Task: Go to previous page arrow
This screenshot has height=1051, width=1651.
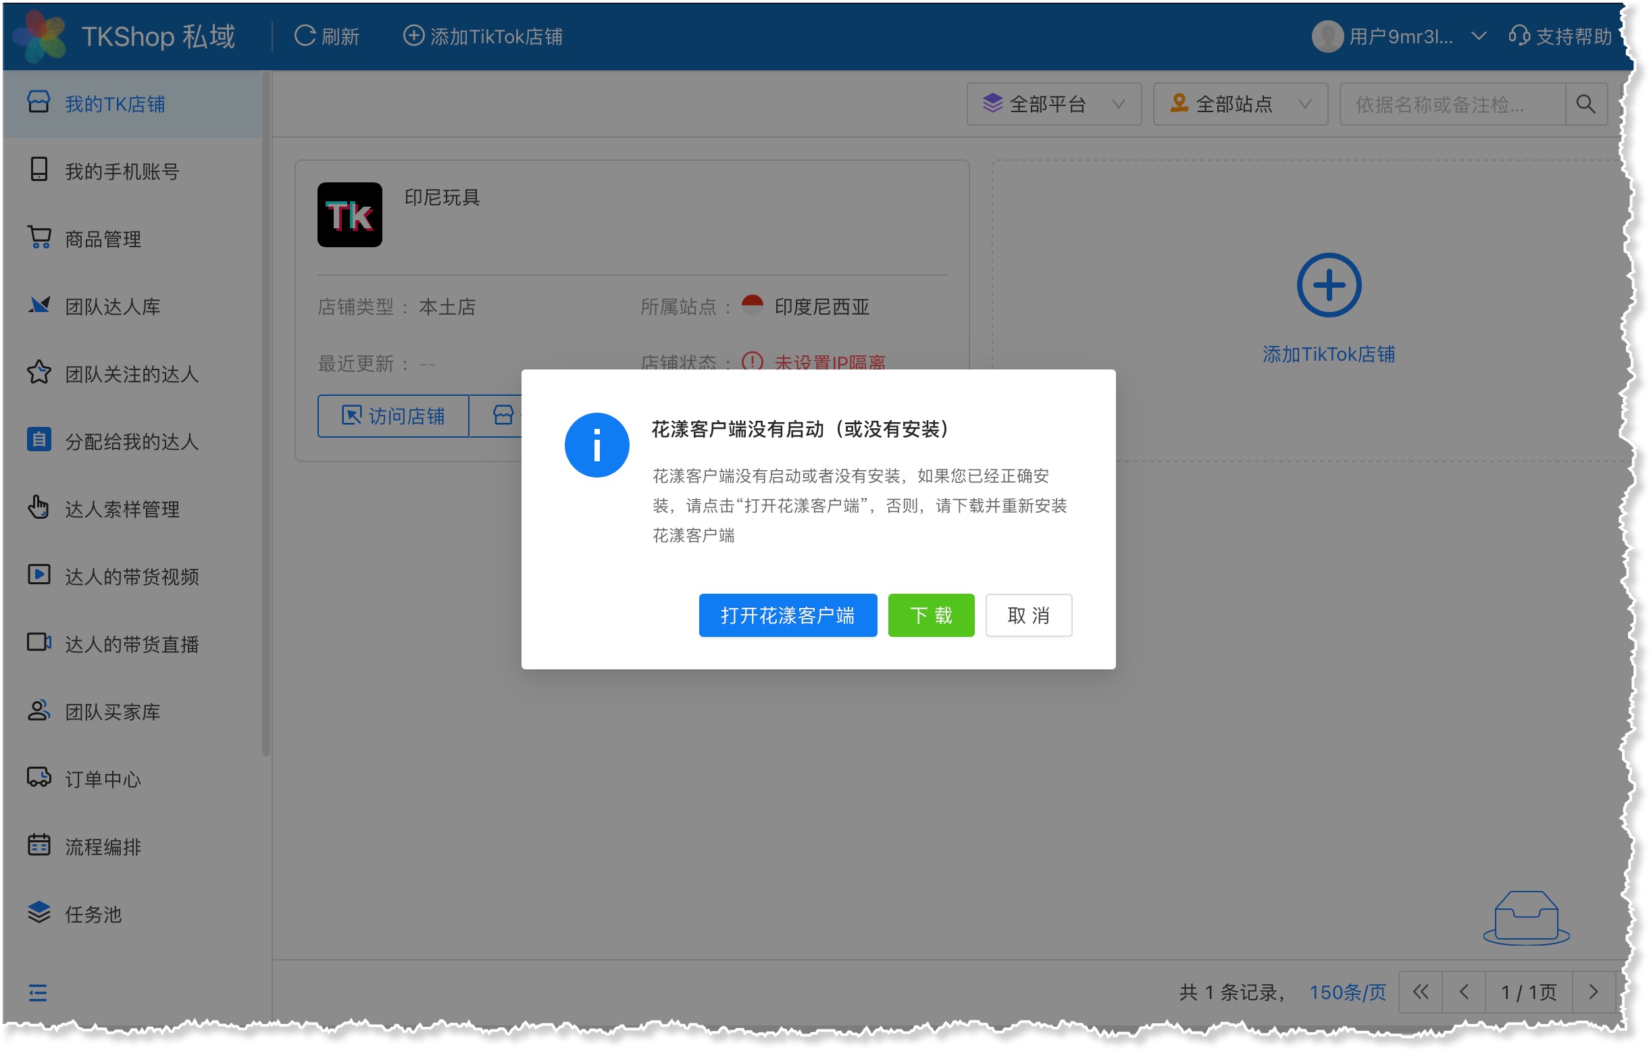Action: tap(1464, 992)
